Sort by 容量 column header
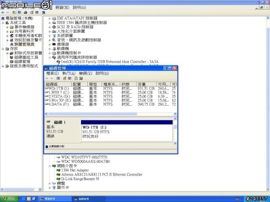Viewport: 270px width, 202px height. click(x=146, y=84)
